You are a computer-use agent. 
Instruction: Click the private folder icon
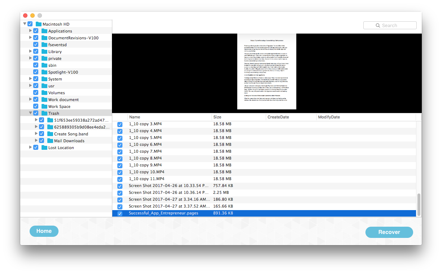click(x=44, y=58)
